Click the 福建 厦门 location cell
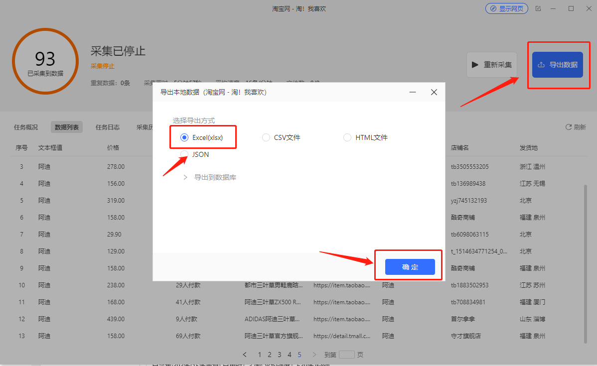Image resolution: width=597 pixels, height=366 pixels. click(533, 302)
